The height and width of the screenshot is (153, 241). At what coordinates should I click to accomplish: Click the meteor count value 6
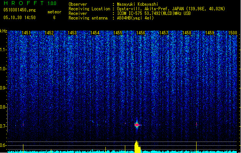pyautogui.click(x=54, y=18)
